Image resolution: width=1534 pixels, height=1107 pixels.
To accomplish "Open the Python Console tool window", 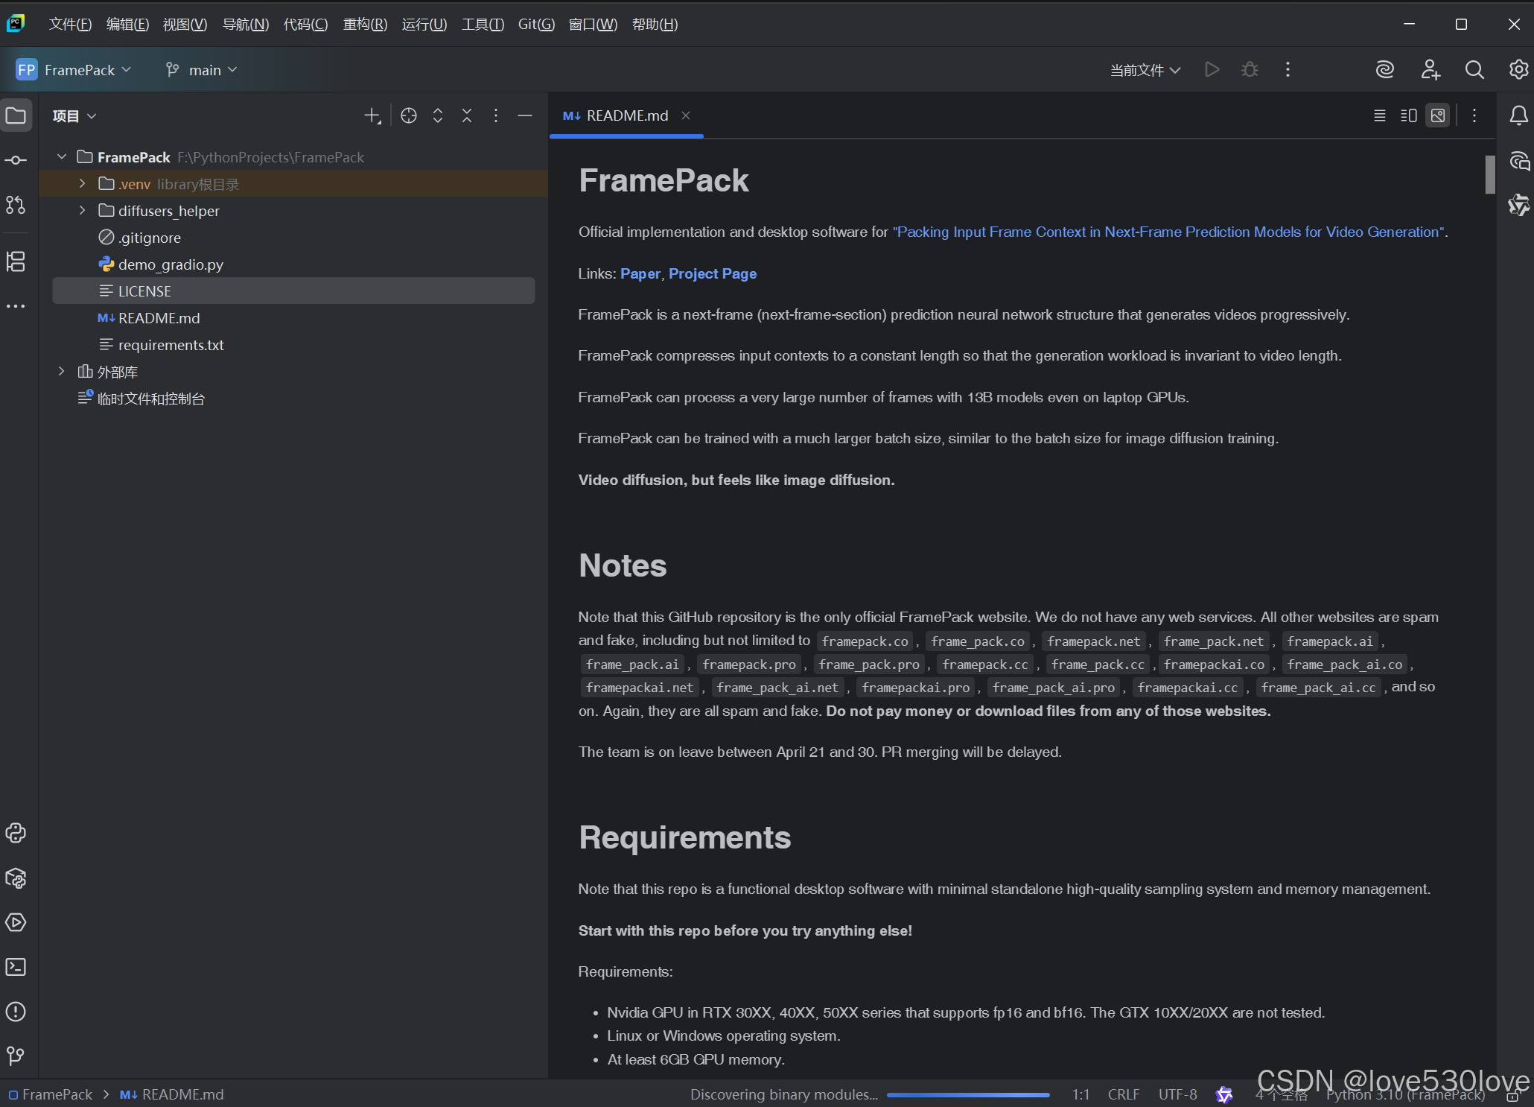I will 16,833.
